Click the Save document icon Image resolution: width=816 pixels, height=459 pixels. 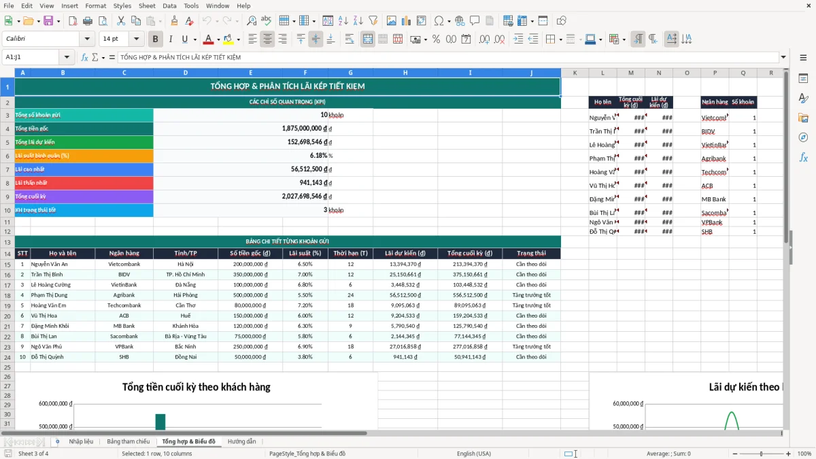click(48, 21)
